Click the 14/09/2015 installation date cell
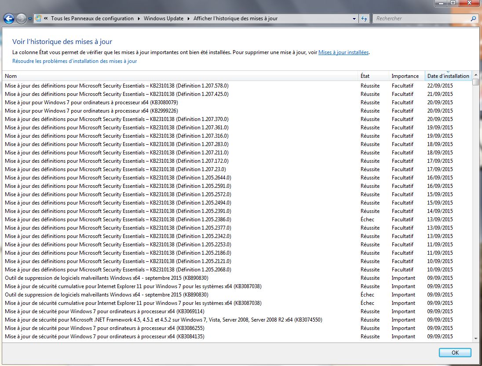The image size is (482, 366). click(x=440, y=211)
